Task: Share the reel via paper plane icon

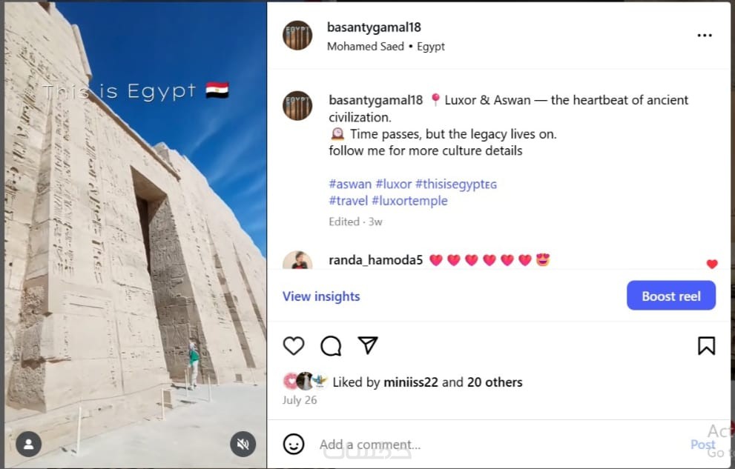Action: point(368,345)
